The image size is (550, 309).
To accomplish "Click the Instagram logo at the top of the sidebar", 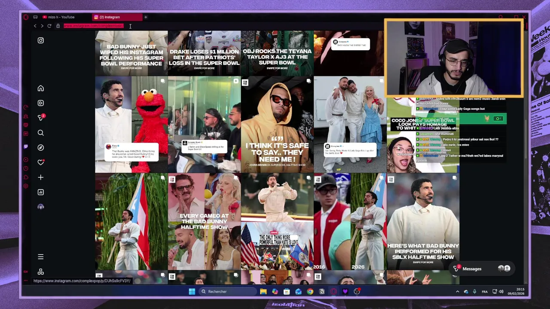I will point(40,40).
